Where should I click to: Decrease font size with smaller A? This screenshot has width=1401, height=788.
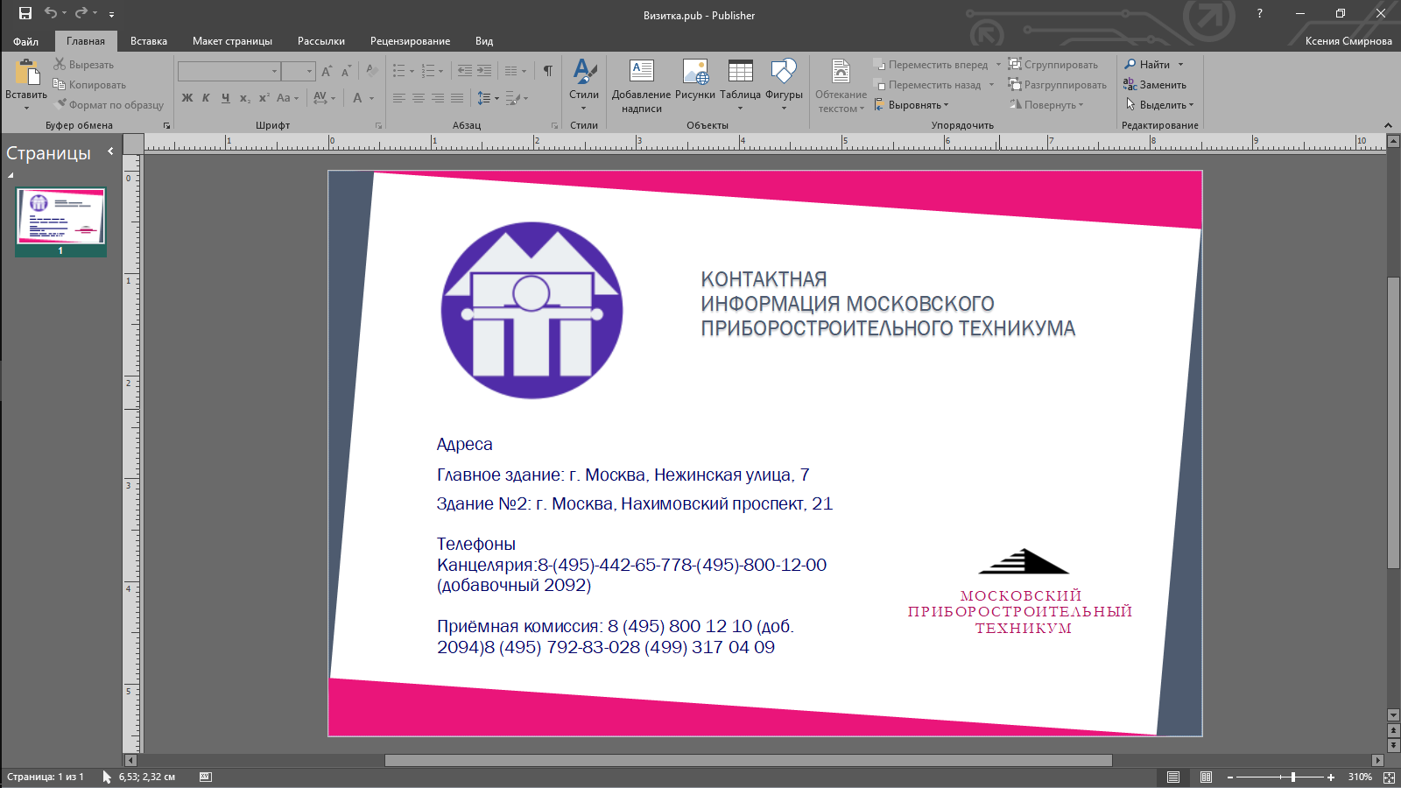tap(346, 71)
